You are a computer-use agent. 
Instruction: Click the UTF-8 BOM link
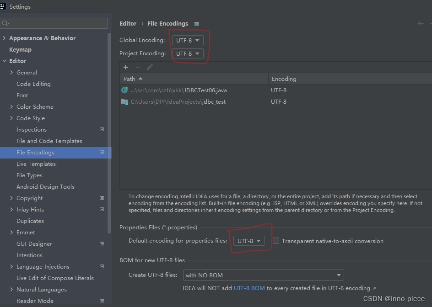[x=249, y=288]
